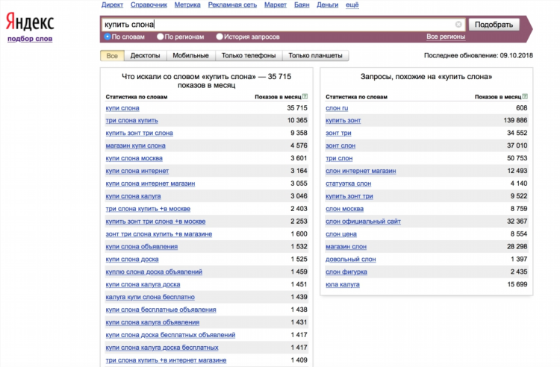This screenshot has height=367, width=560.
Task: Open the 'зонт три' similar query link
Action: point(338,133)
